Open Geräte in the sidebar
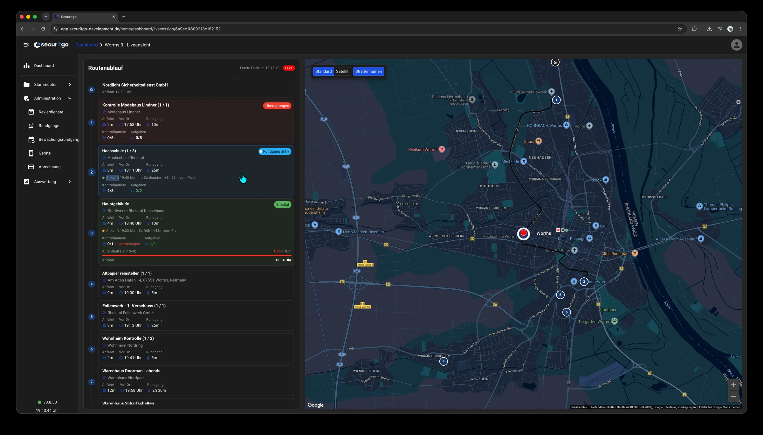The width and height of the screenshot is (763, 435). [45, 153]
